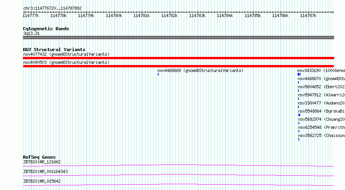Select the red bar of nsv4090503
Screen dimensions: 345x190
178,66
